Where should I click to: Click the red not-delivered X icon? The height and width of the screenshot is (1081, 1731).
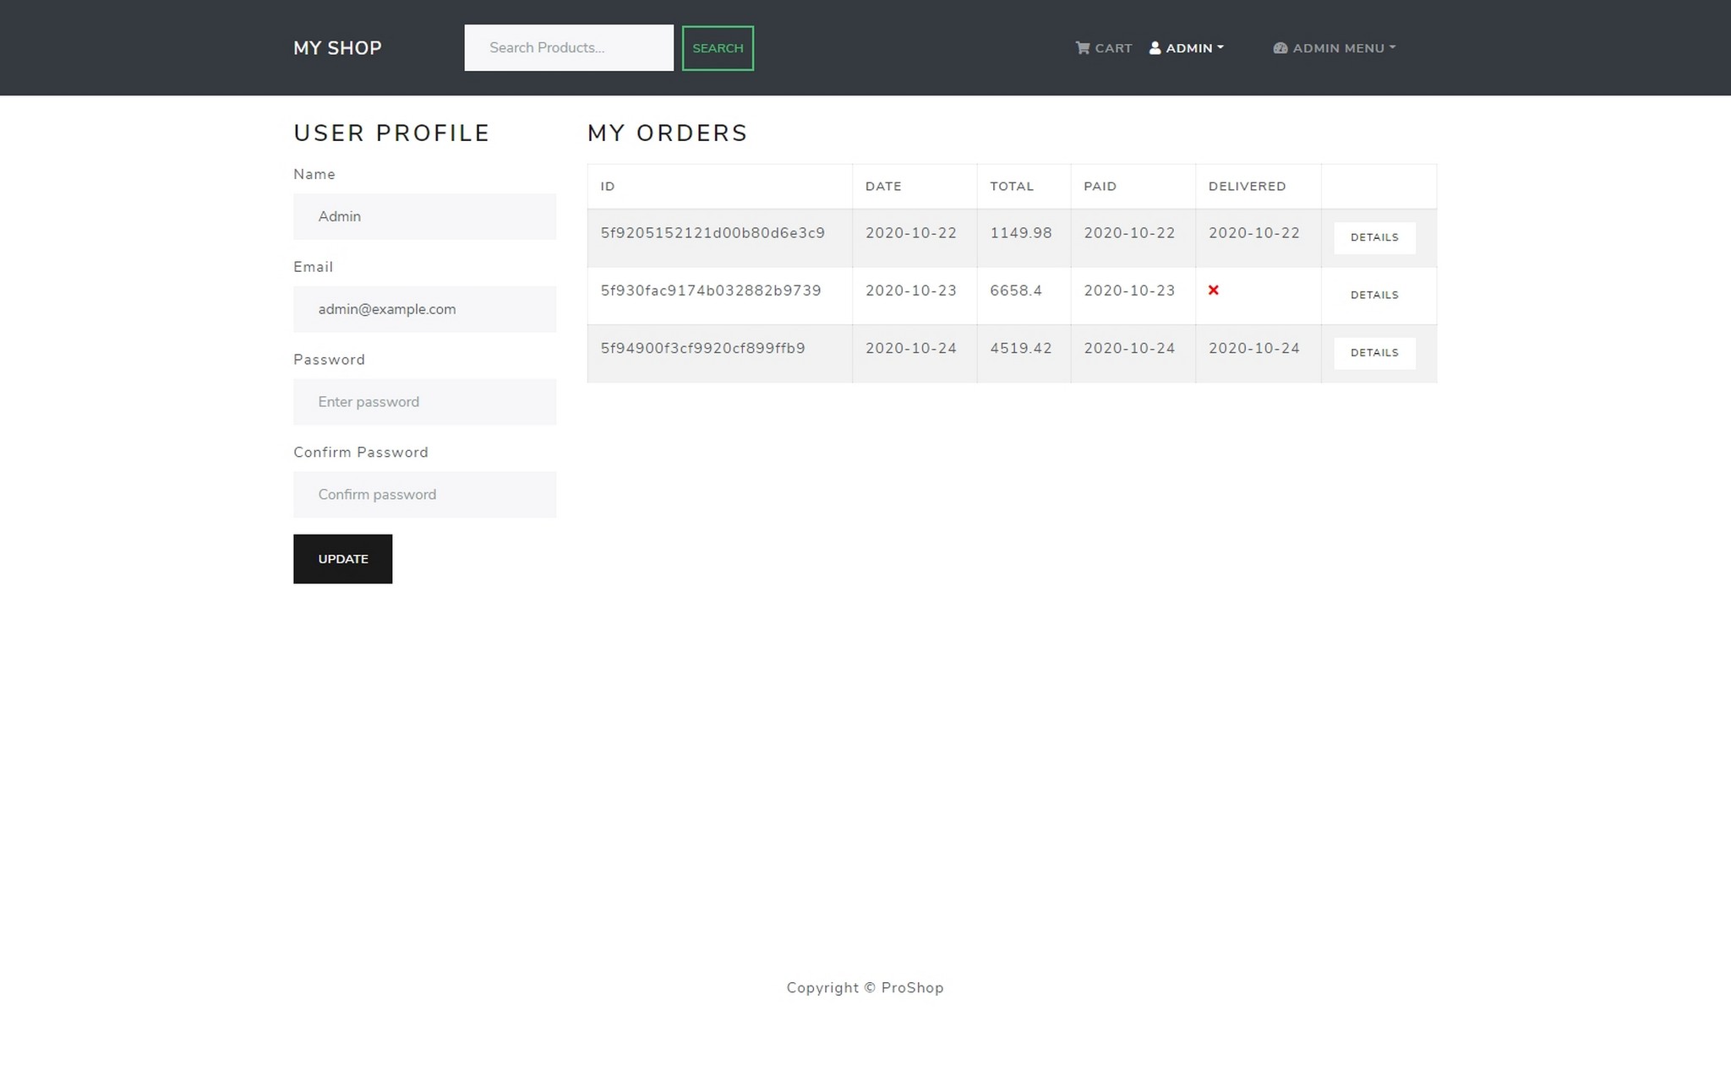coord(1213,291)
